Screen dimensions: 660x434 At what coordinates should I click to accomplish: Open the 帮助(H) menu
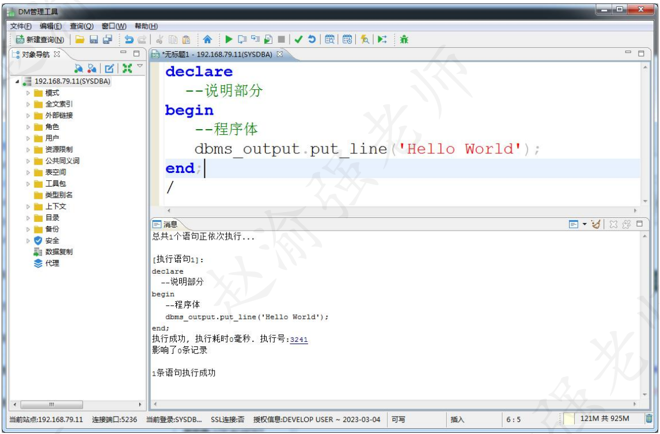146,26
